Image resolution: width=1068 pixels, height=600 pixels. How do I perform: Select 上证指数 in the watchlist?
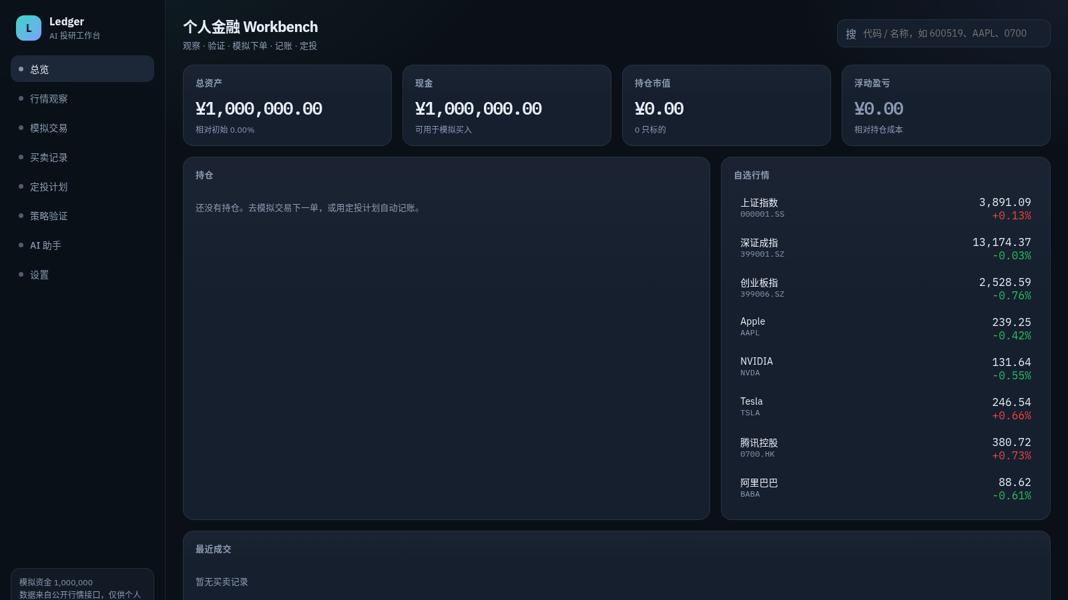(885, 208)
